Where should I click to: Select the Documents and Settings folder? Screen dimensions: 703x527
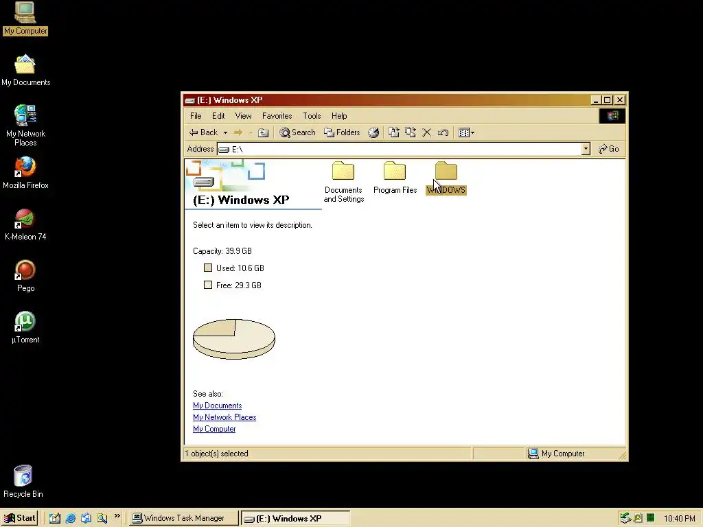click(x=343, y=182)
